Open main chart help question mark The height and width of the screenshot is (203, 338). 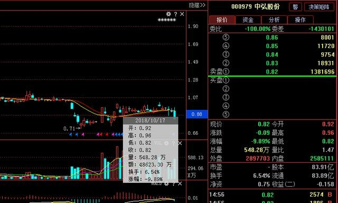click(x=175, y=14)
